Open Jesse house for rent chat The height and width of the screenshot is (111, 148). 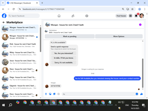coord(20,62)
